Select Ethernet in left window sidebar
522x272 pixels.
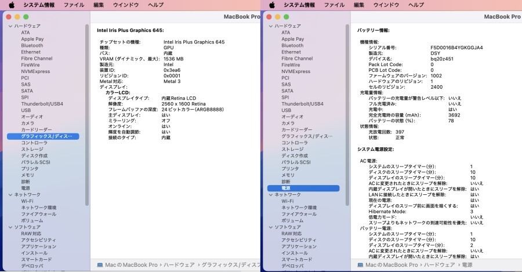[31, 52]
